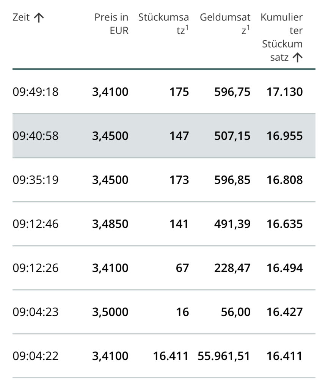Select the Geldumsatz value 55.961,51

(x=224, y=356)
